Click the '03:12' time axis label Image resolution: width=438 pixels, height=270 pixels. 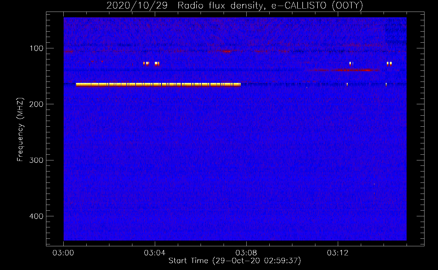point(338,253)
